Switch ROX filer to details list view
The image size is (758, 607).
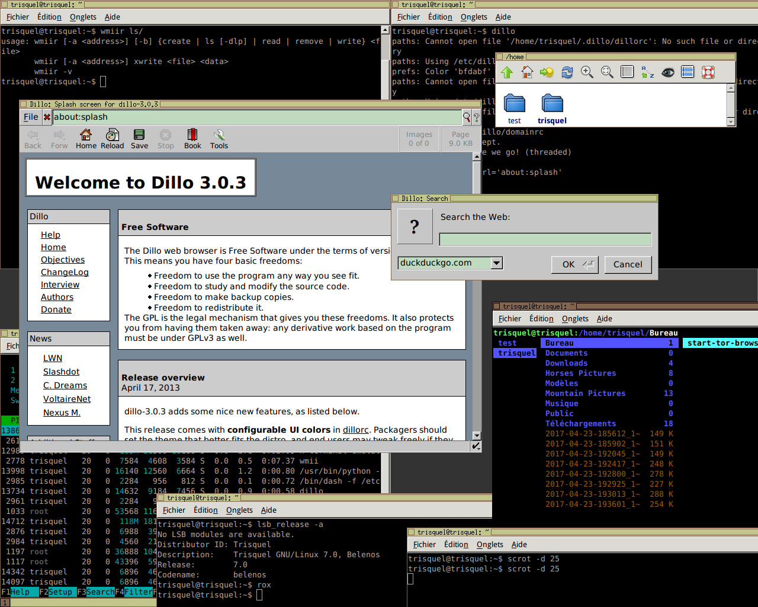tap(627, 72)
